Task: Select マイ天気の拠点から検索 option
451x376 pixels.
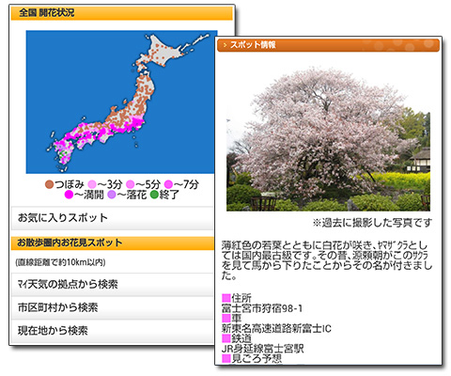Action: [x=113, y=285]
